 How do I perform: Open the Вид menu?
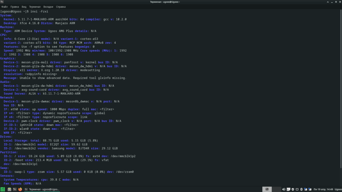[x=24, y=7]
